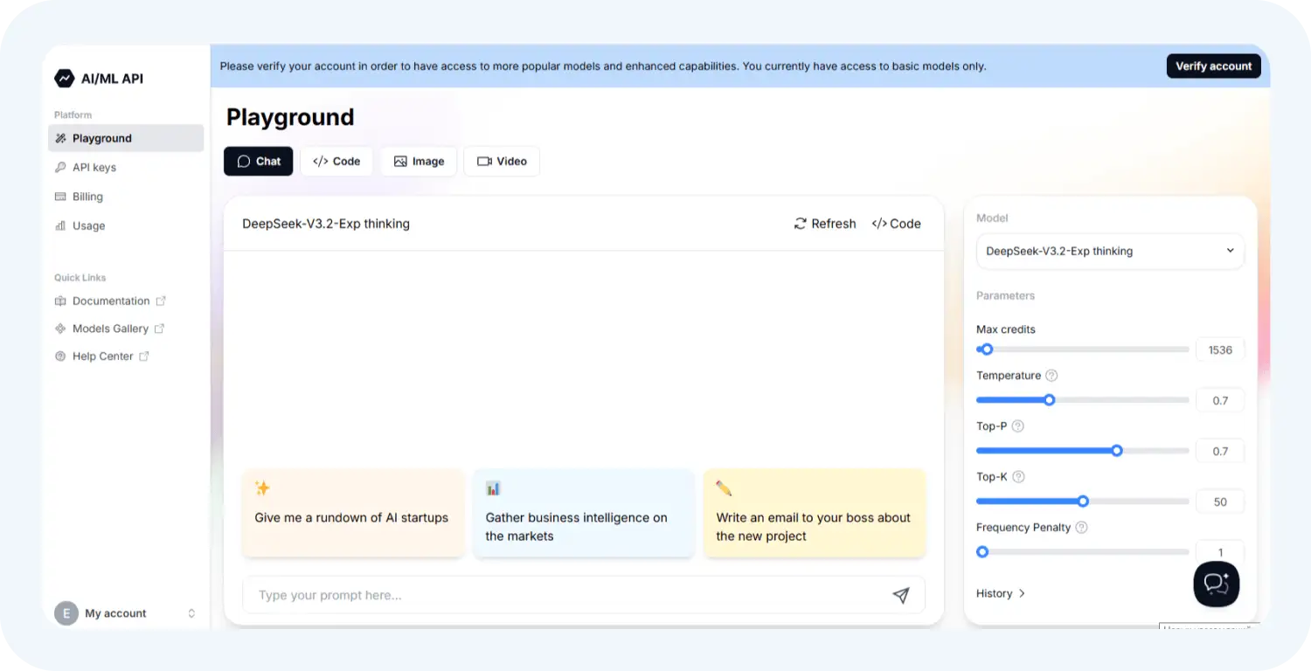Switch to the Image tab
1311x671 pixels.
(x=419, y=162)
